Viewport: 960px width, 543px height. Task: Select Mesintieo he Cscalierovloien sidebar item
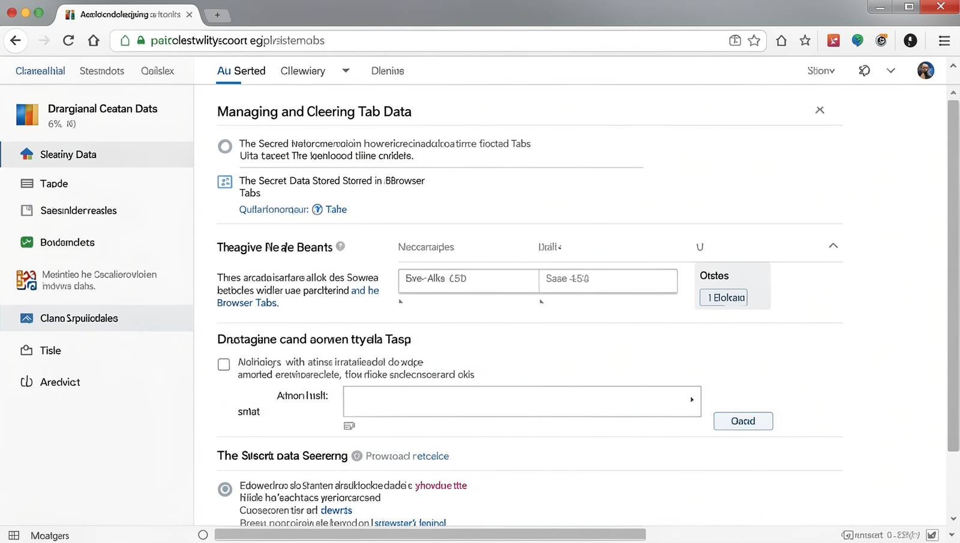tap(97, 280)
